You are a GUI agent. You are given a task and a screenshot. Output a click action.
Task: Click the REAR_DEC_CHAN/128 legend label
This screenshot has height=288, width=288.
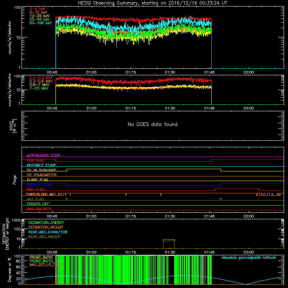[x=48, y=232]
